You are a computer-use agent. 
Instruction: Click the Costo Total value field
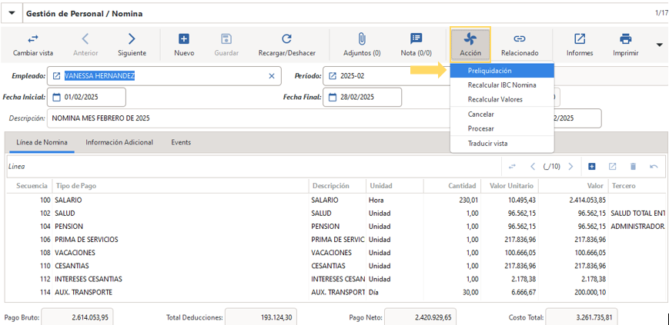point(581,317)
